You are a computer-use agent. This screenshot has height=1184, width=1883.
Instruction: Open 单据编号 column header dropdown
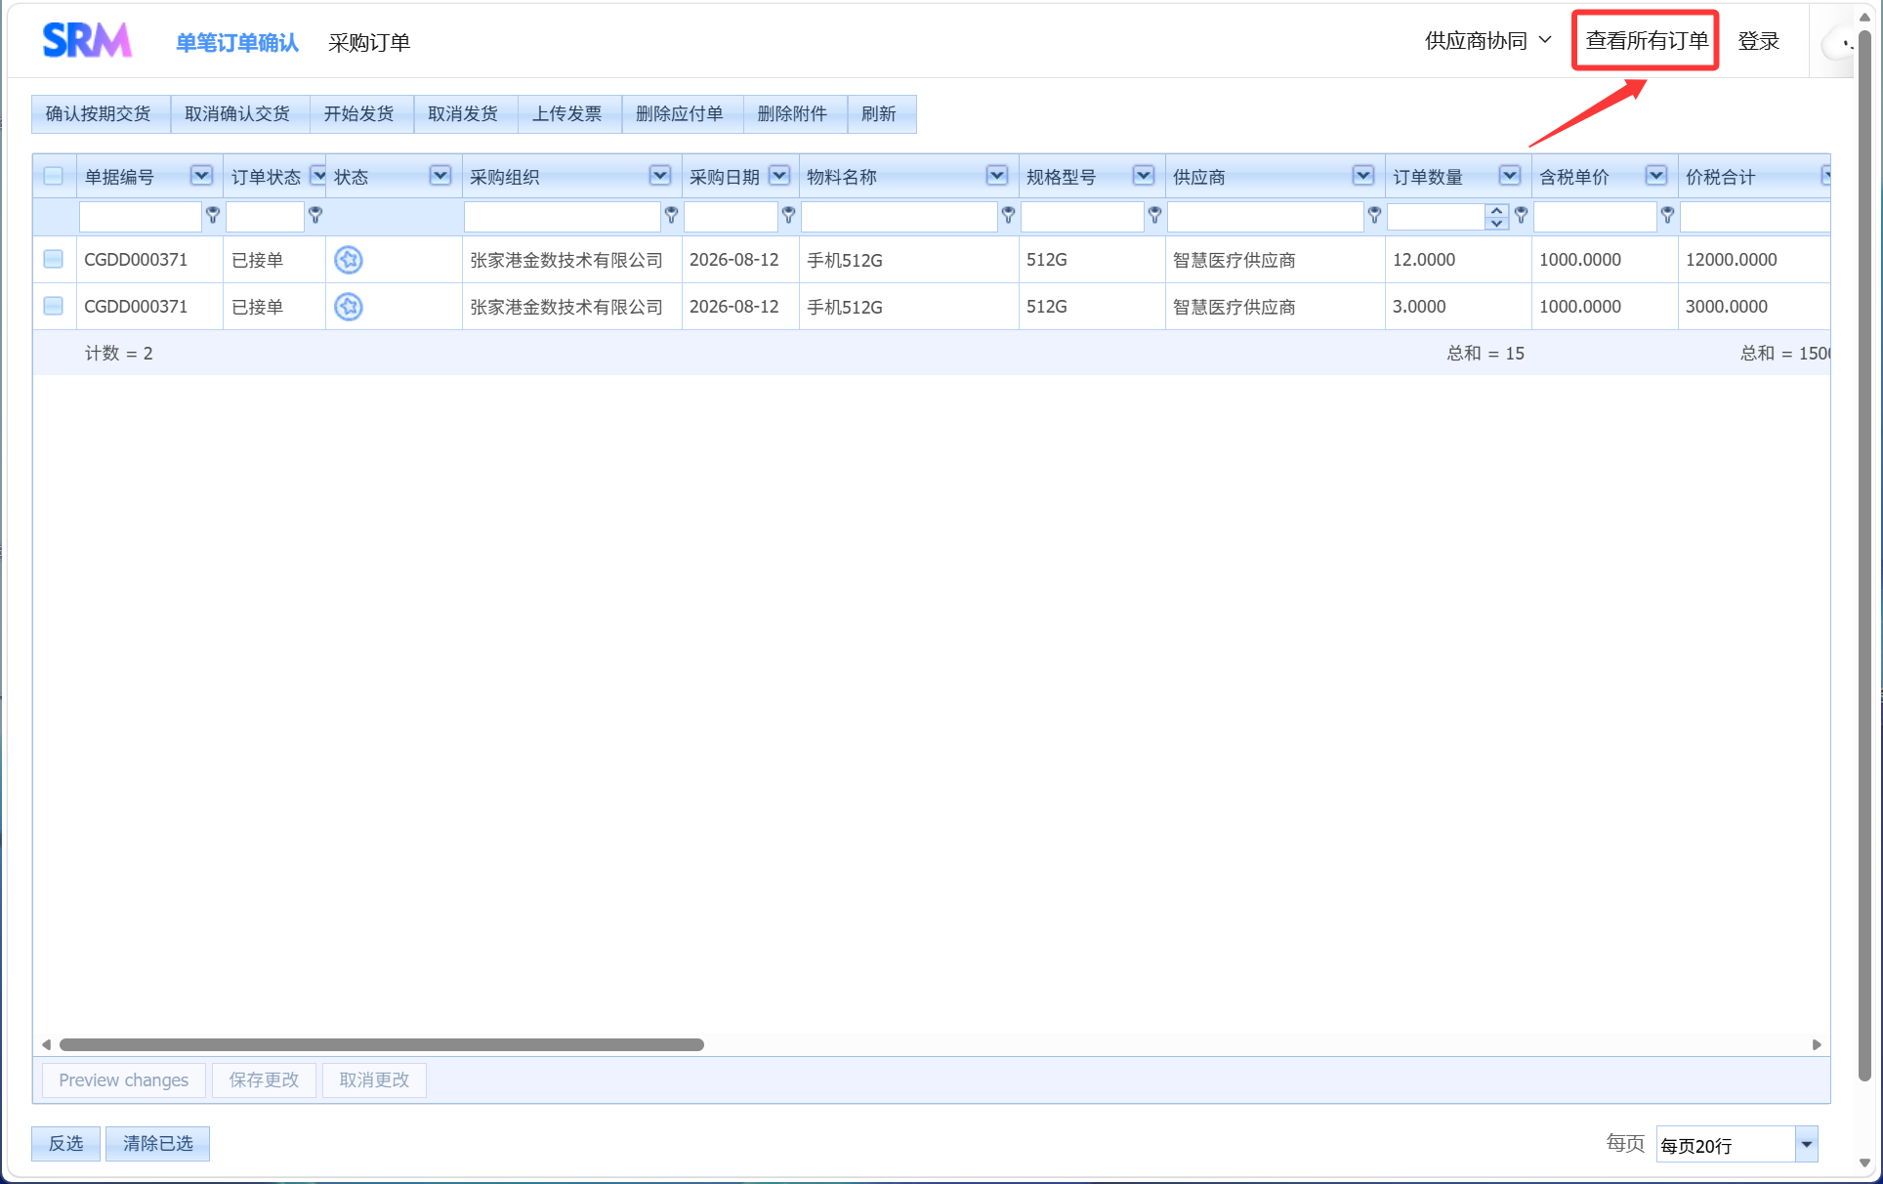click(201, 176)
